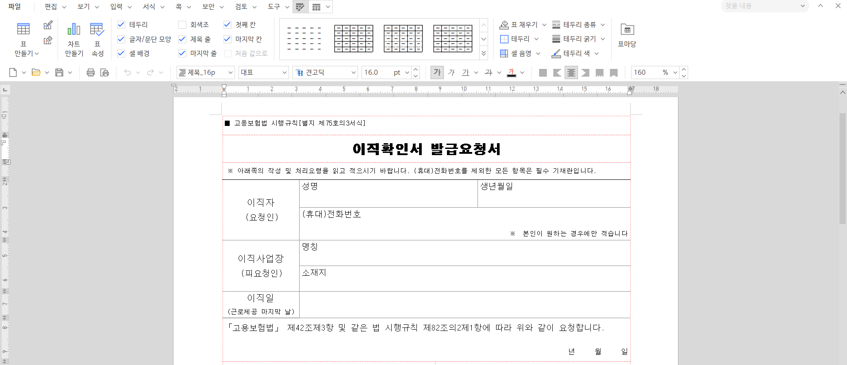Click the vertical scrollbar thumb
The width and height of the screenshot is (847, 365).
click(x=843, y=168)
